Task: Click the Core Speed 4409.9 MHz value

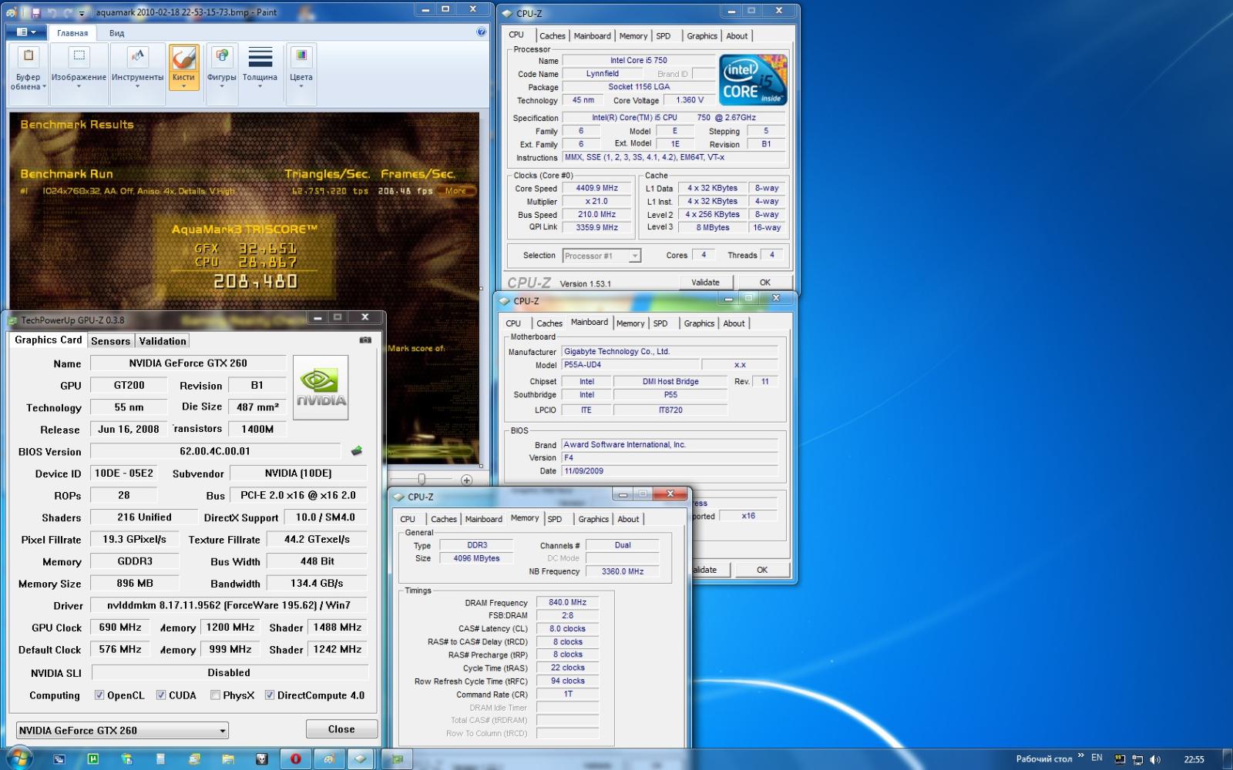Action: [597, 188]
